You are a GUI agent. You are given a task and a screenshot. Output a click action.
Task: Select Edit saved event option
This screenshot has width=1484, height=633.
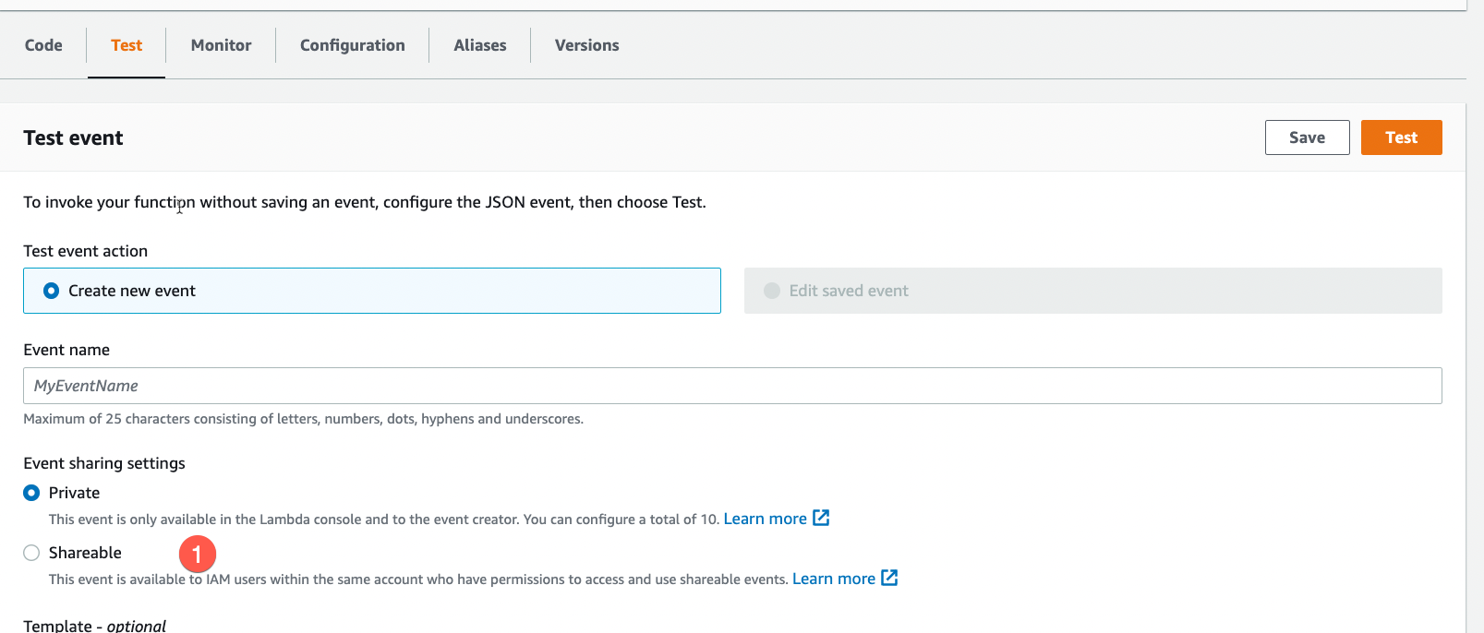click(1092, 291)
